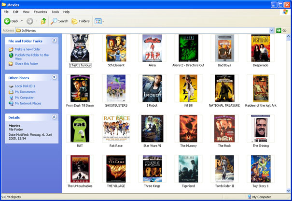
Task: Select the Kill Bill movie thumbnail
Action: pyautogui.click(x=188, y=88)
